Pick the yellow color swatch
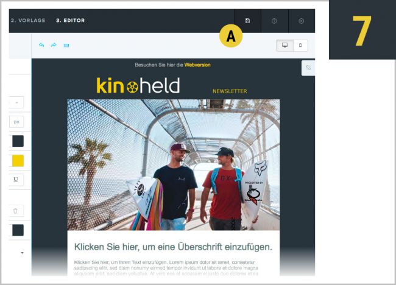The height and width of the screenshot is (285, 396). click(18, 161)
